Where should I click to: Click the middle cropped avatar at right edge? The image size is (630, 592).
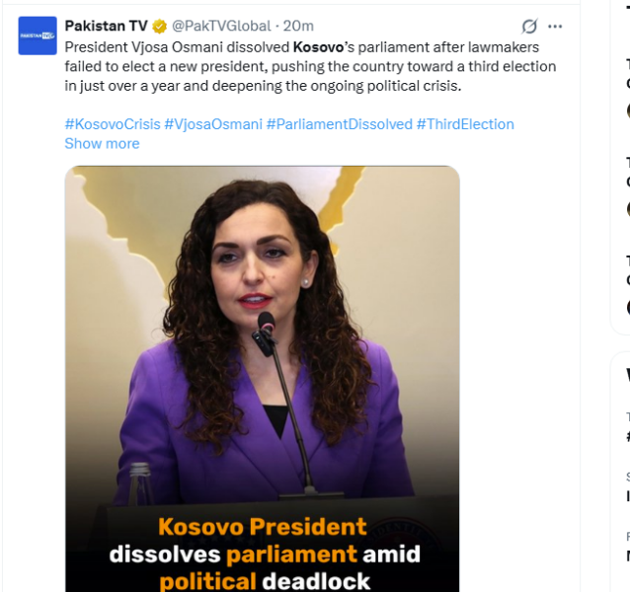coord(628,209)
